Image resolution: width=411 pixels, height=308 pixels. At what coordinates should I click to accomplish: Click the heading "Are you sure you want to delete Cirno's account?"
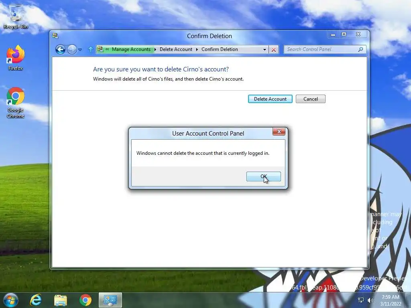tap(161, 69)
